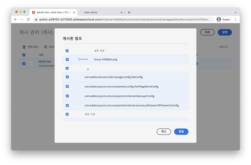Click the macOS yellow minimize button
The image size is (251, 165).
coord(20,12)
